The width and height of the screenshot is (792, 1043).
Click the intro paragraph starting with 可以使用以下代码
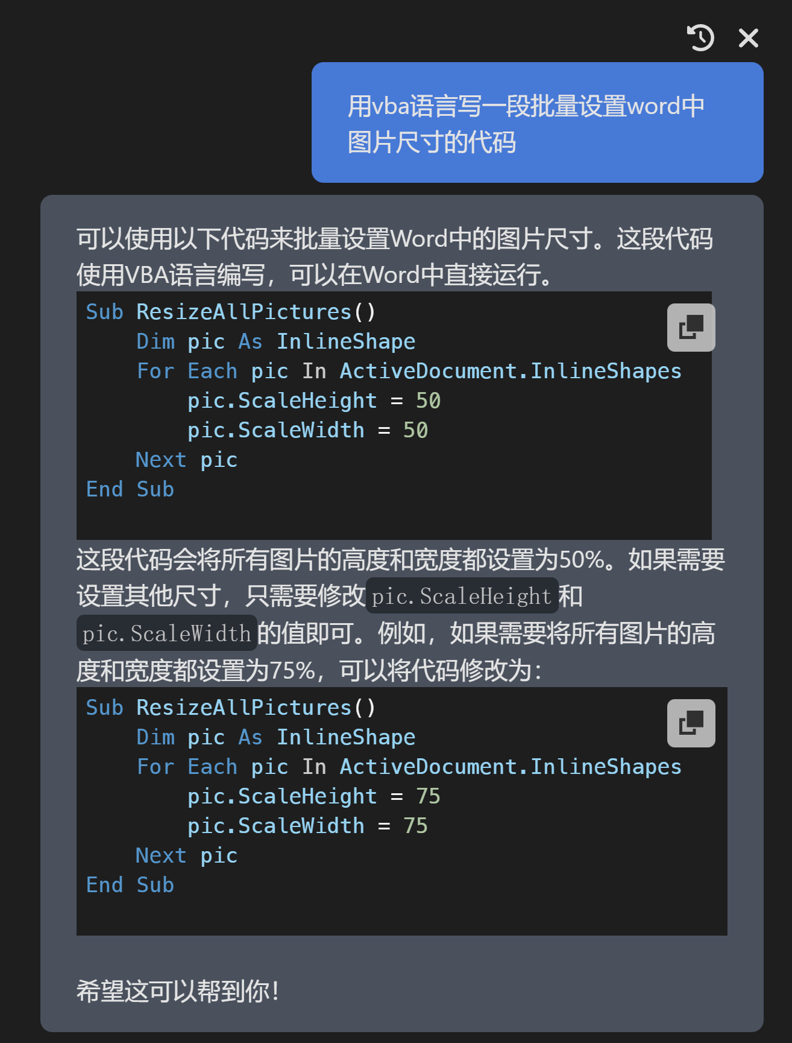click(394, 257)
